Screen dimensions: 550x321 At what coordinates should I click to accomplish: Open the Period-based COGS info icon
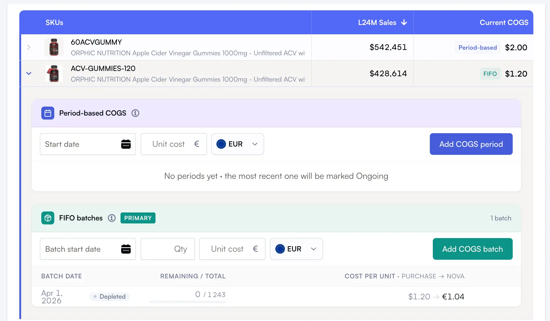click(135, 113)
